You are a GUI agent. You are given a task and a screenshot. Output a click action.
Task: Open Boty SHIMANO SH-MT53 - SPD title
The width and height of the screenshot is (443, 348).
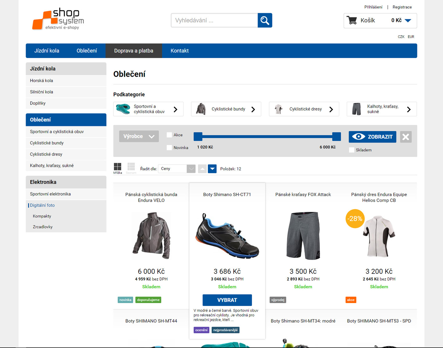click(x=379, y=321)
